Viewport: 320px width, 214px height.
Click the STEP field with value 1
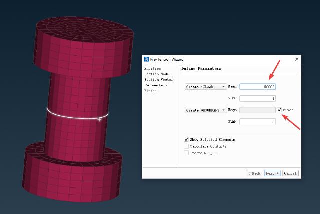coord(258,99)
